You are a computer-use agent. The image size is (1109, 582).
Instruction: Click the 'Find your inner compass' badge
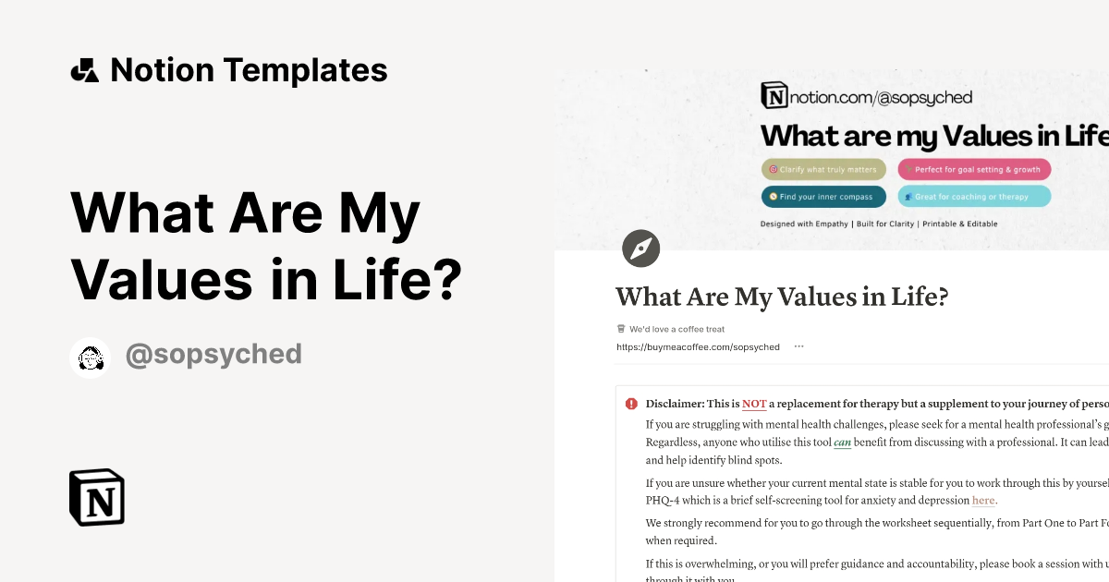823,196
